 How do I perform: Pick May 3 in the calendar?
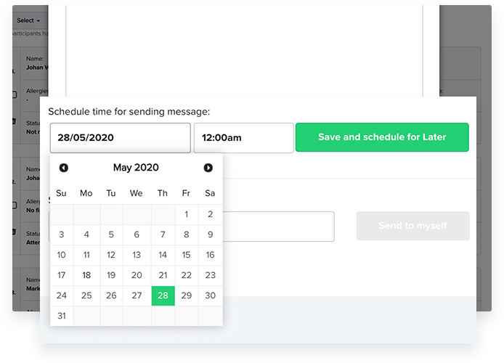coord(62,234)
